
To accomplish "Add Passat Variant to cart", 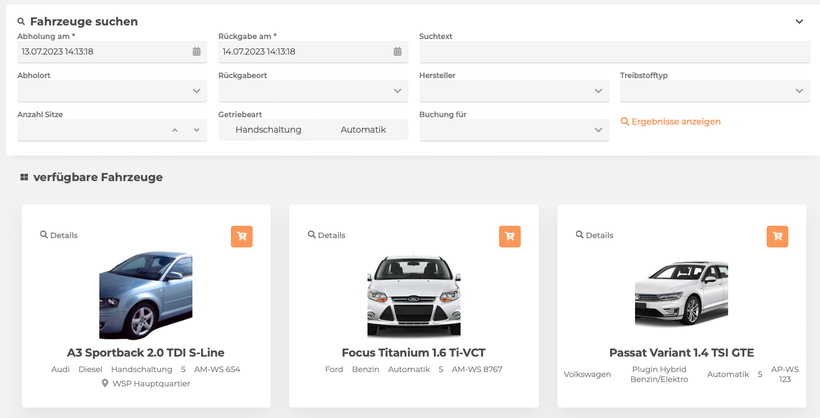I will (778, 236).
